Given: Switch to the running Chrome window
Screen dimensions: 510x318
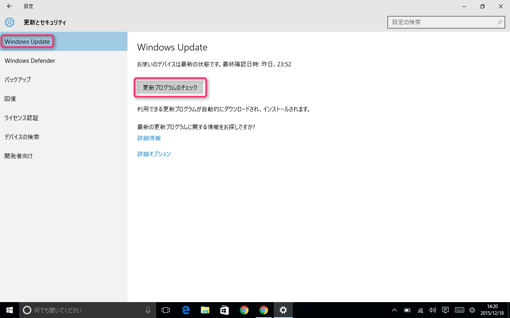Looking at the screenshot, I should point(264,310).
